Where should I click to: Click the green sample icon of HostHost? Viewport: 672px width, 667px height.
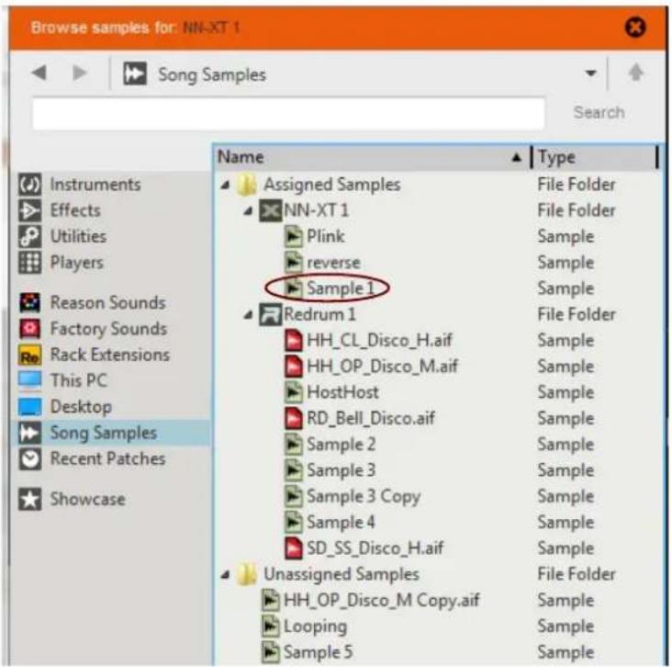294,392
